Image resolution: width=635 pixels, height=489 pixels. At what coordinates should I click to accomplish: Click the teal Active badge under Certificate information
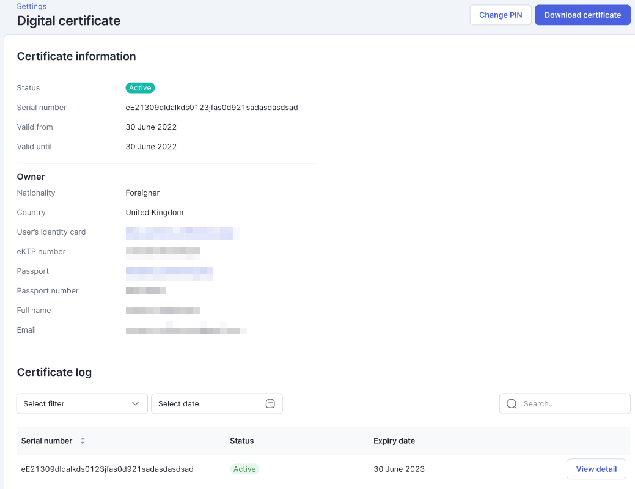[x=140, y=88]
